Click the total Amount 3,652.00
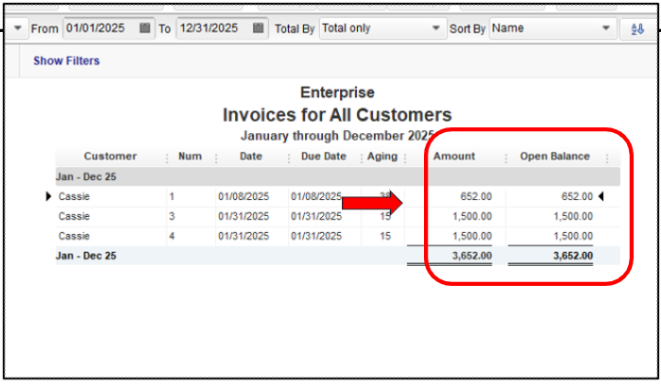661x384 pixels. click(x=472, y=256)
